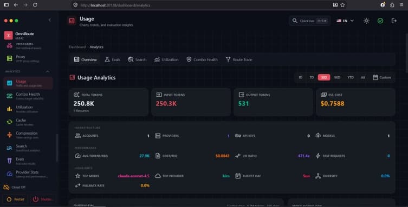
Task: Open the Provider Stats sidebar item
Action: click(x=28, y=174)
